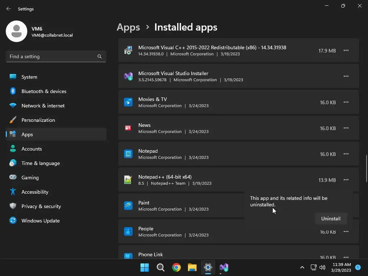This screenshot has width=368, height=276.
Task: Focus the Find a setting search box
Action: (56, 56)
